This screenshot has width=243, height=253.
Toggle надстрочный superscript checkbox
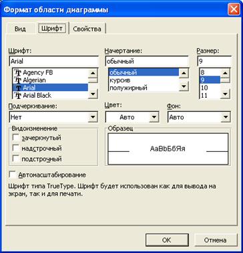pos(16,148)
